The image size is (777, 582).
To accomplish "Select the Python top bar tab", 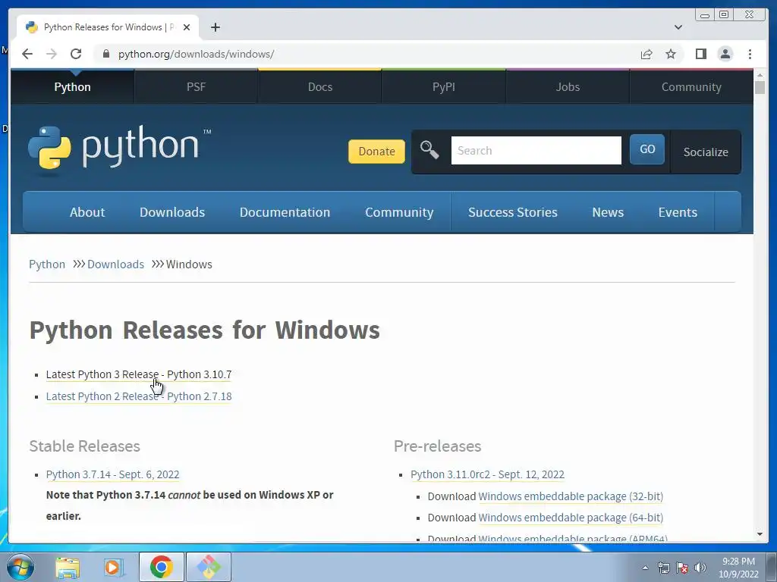I will pyautogui.click(x=72, y=87).
